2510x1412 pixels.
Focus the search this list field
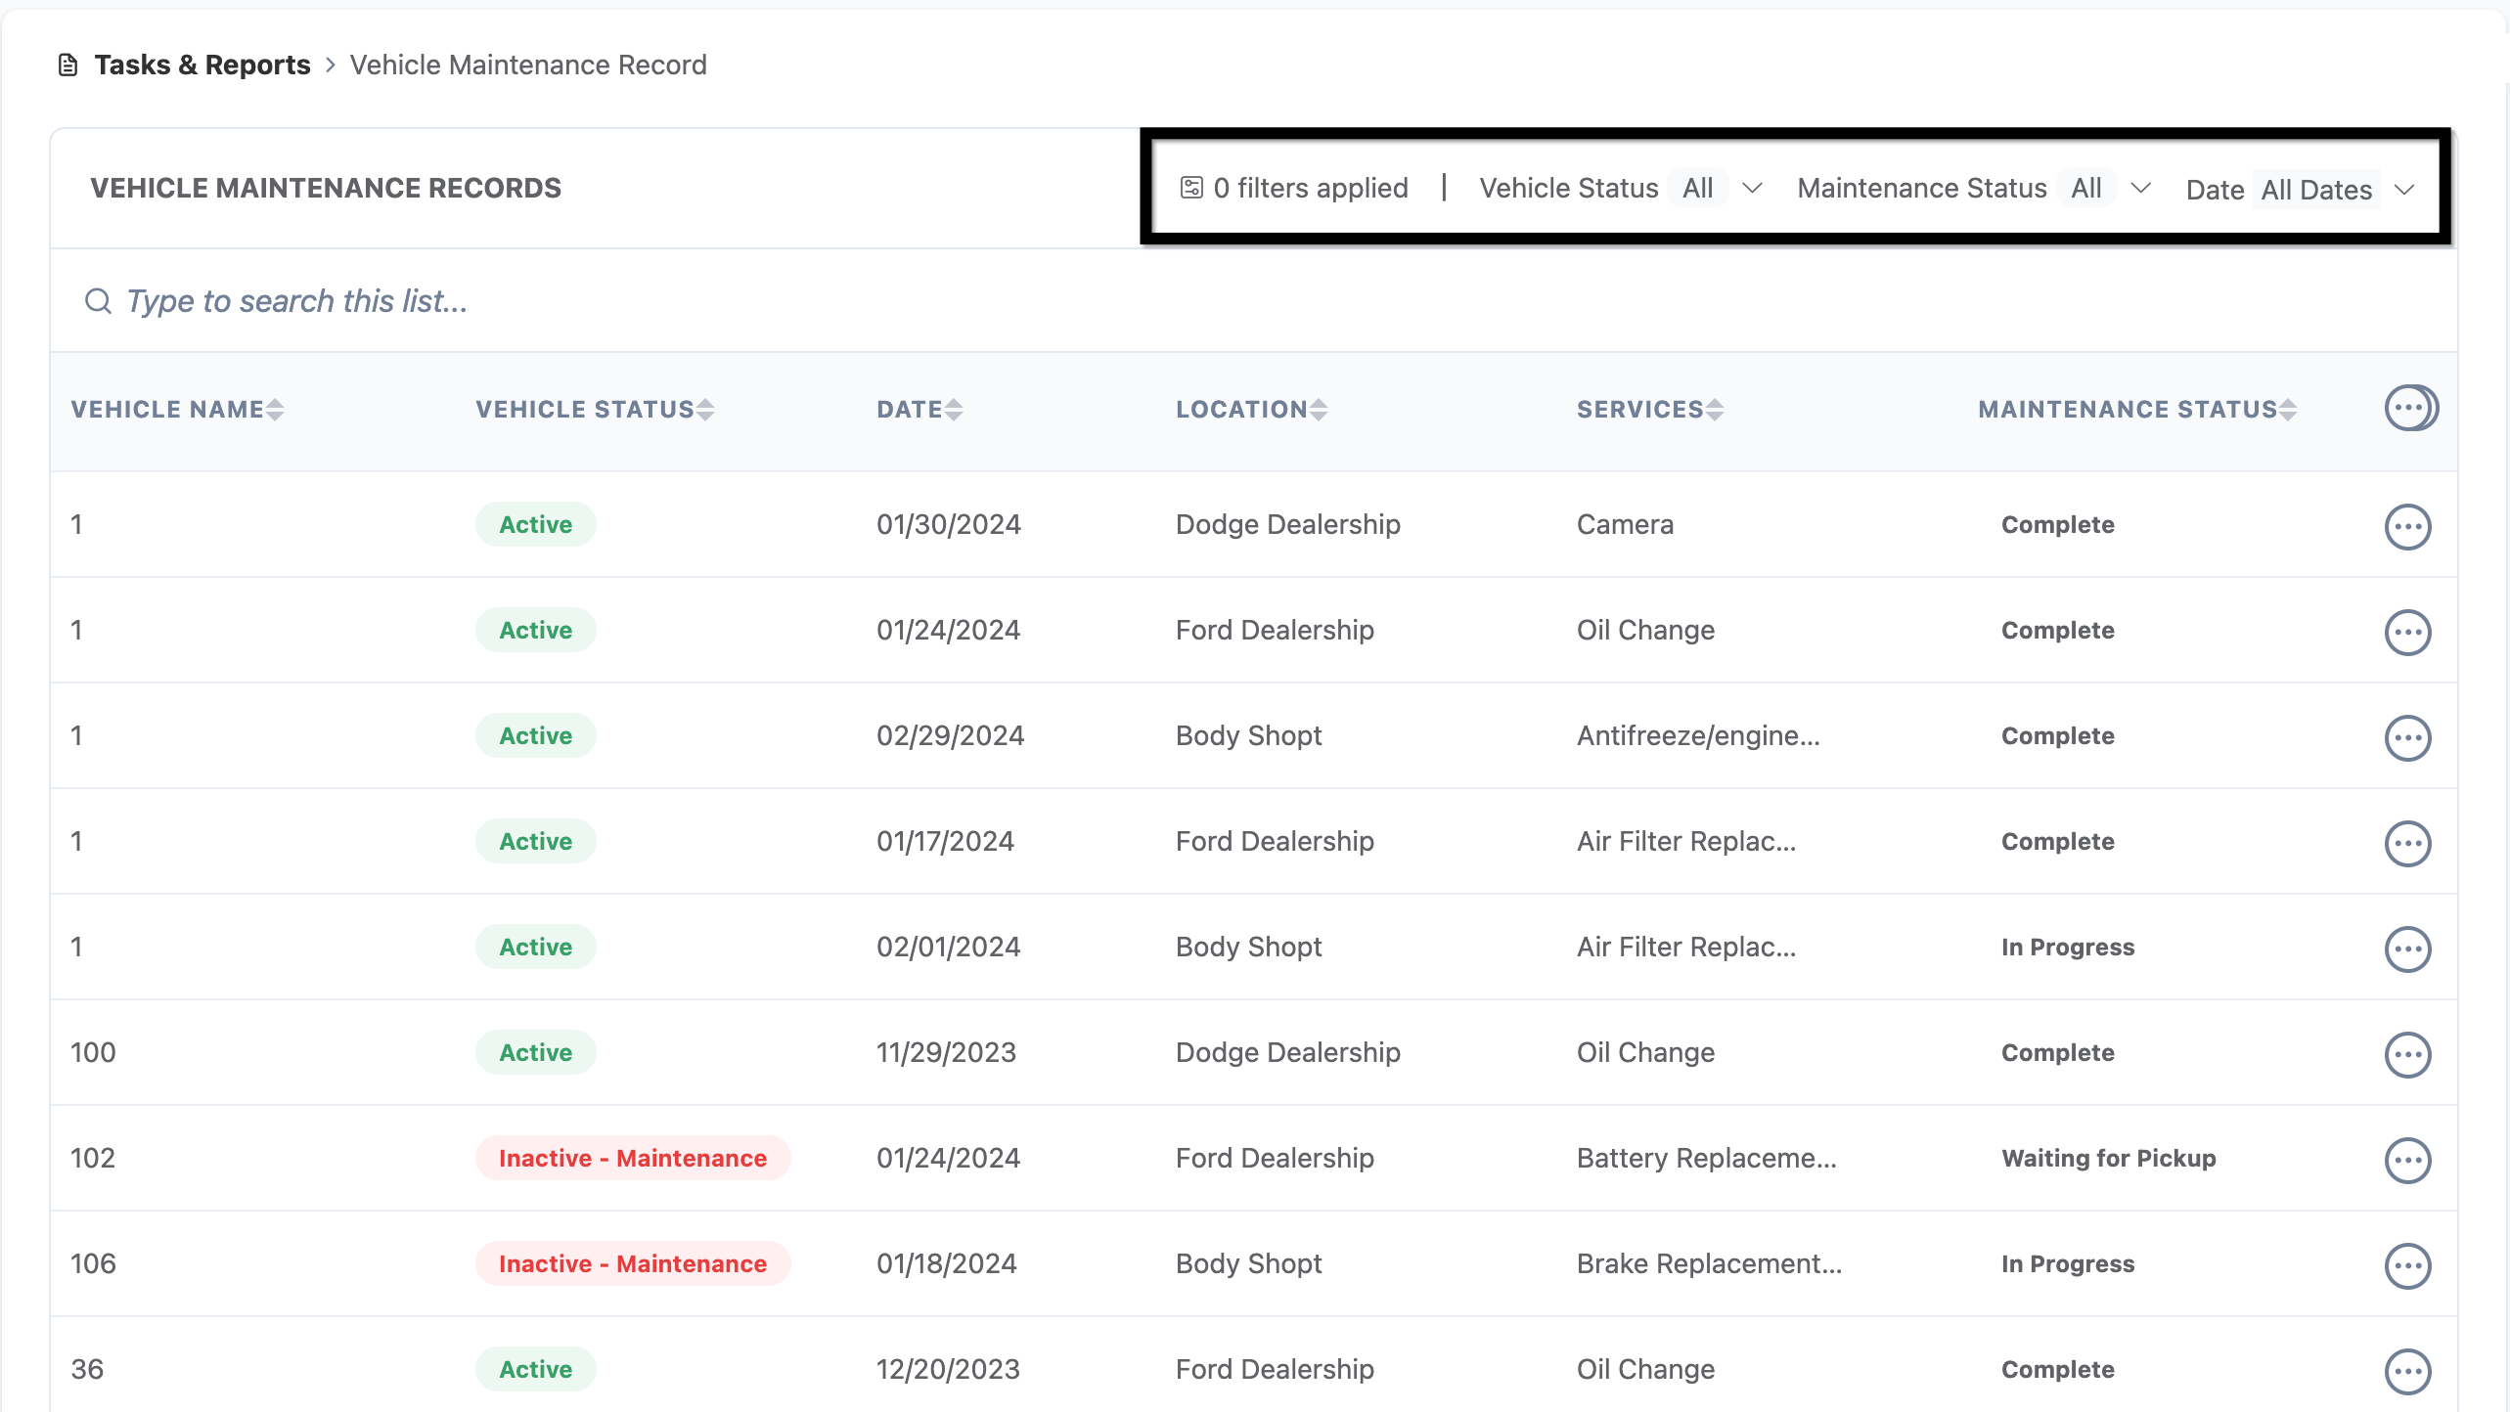[x=685, y=301]
